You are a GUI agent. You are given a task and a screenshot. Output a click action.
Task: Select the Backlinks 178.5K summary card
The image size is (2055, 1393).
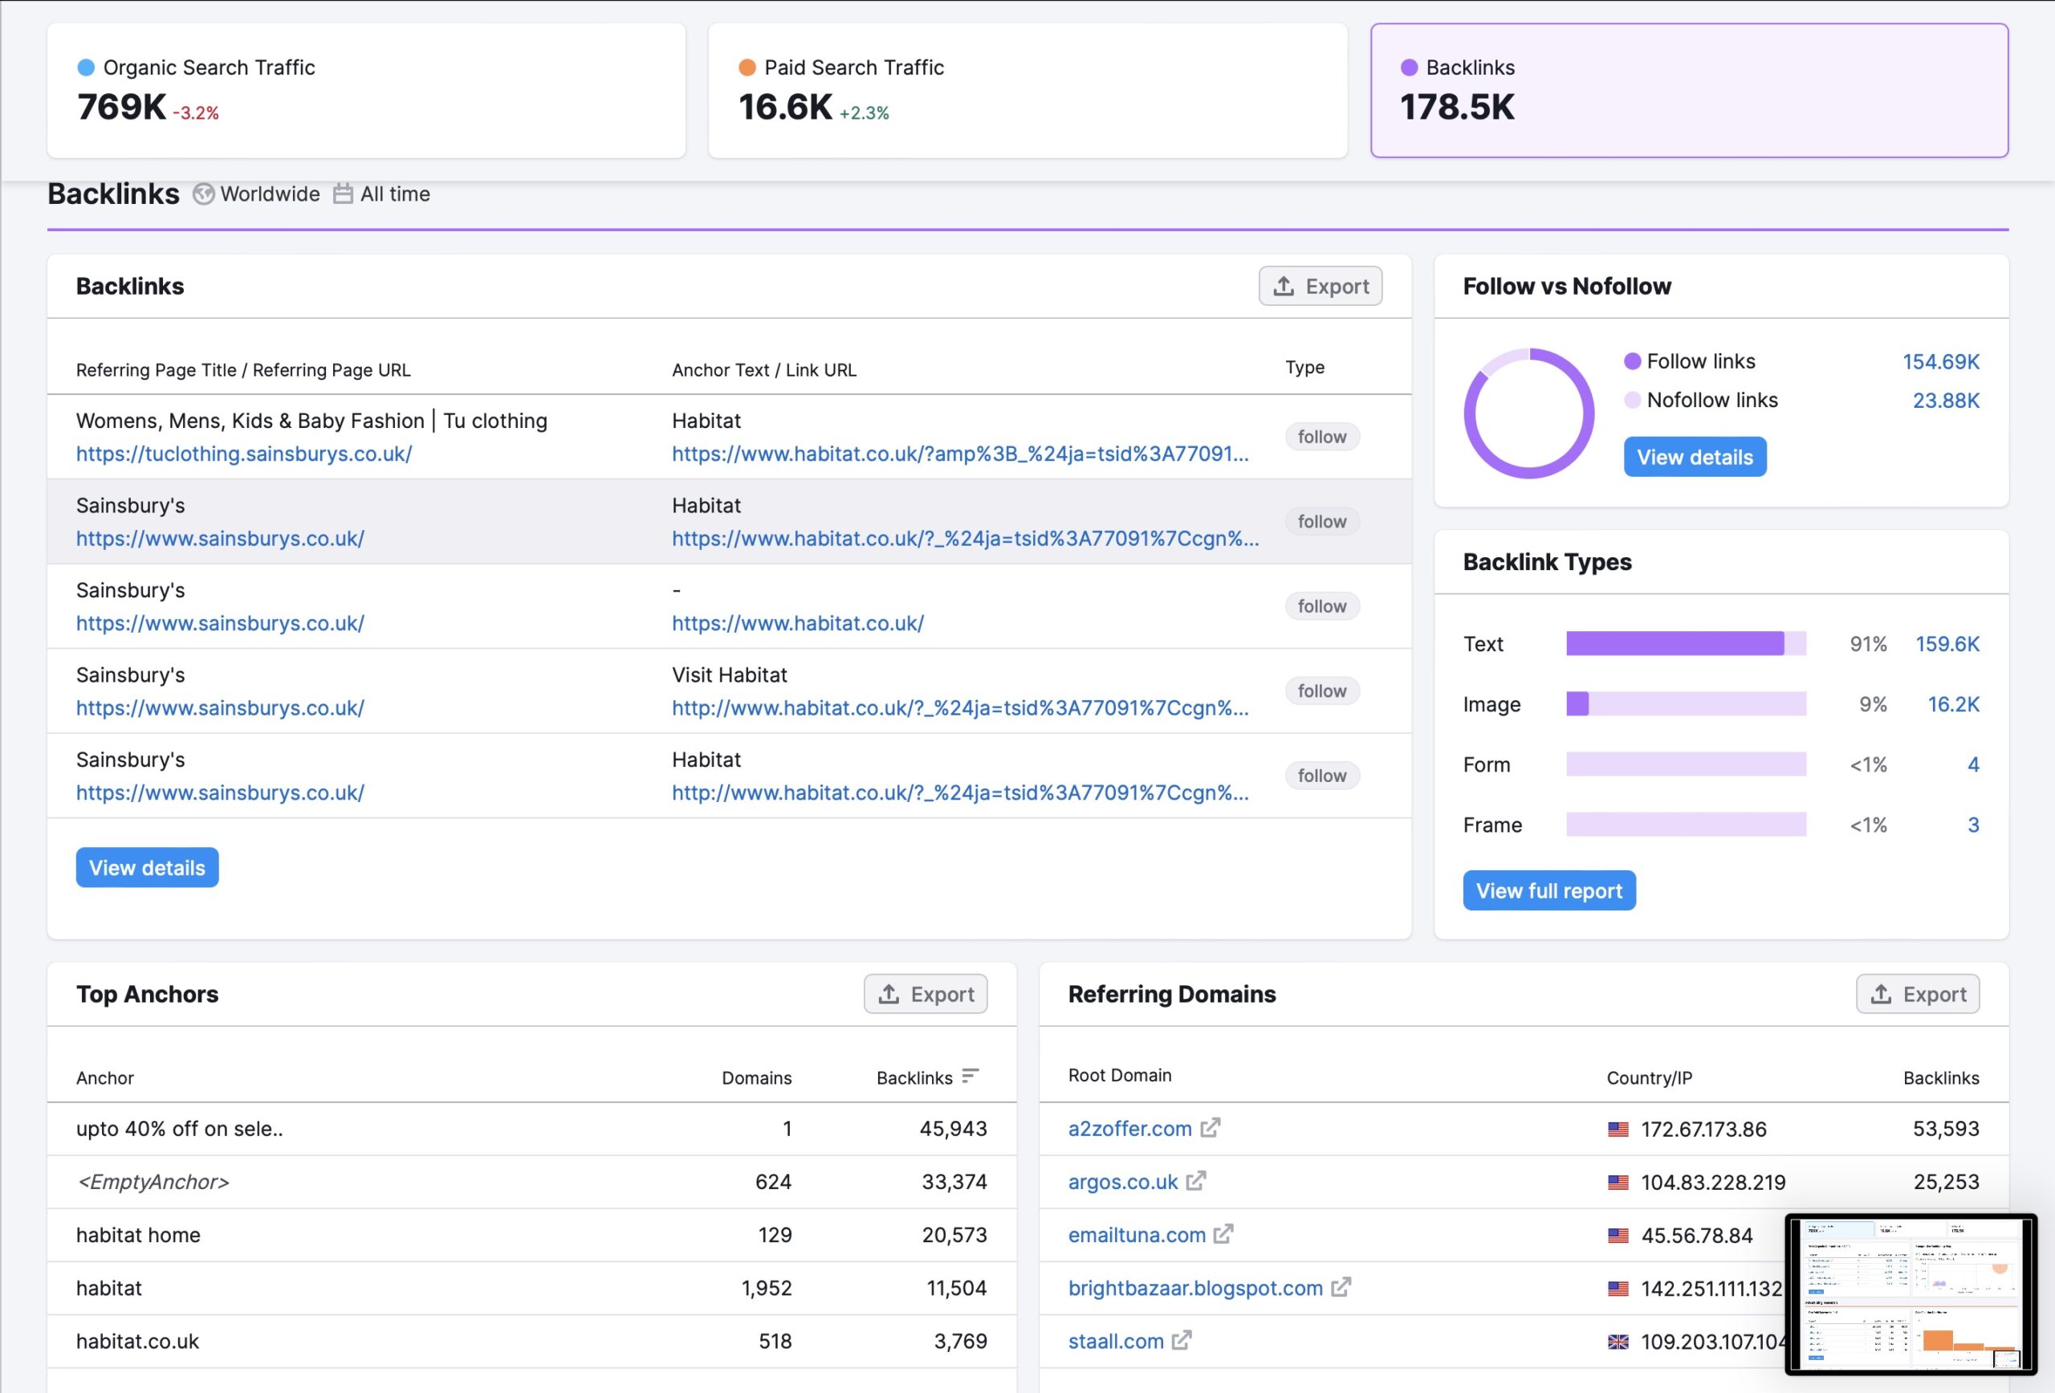click(1689, 90)
